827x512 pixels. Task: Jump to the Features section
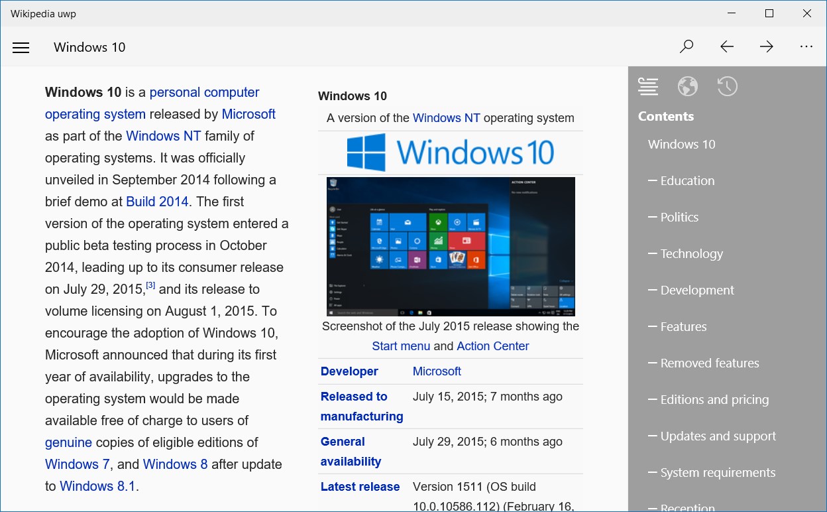pos(677,326)
